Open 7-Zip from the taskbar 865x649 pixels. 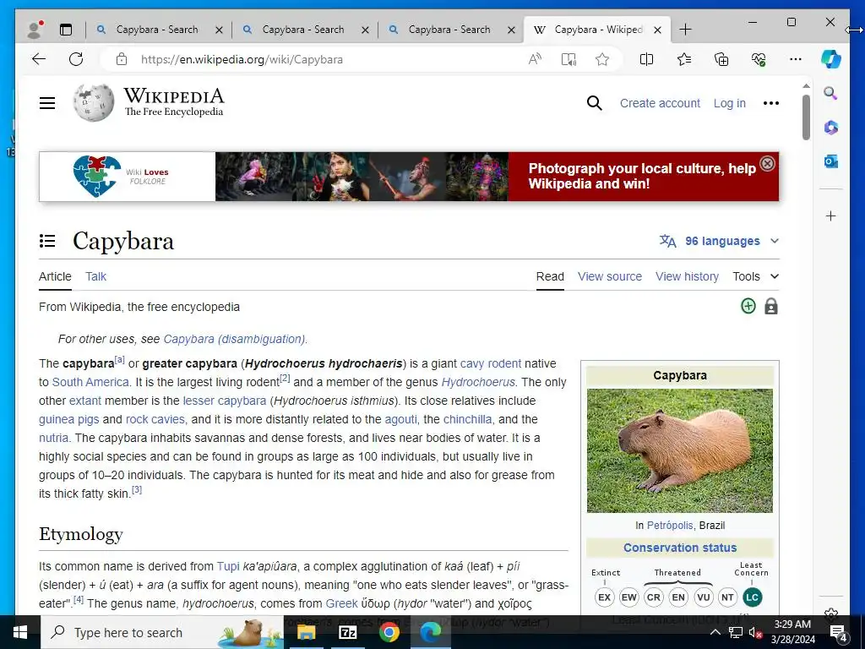347,632
